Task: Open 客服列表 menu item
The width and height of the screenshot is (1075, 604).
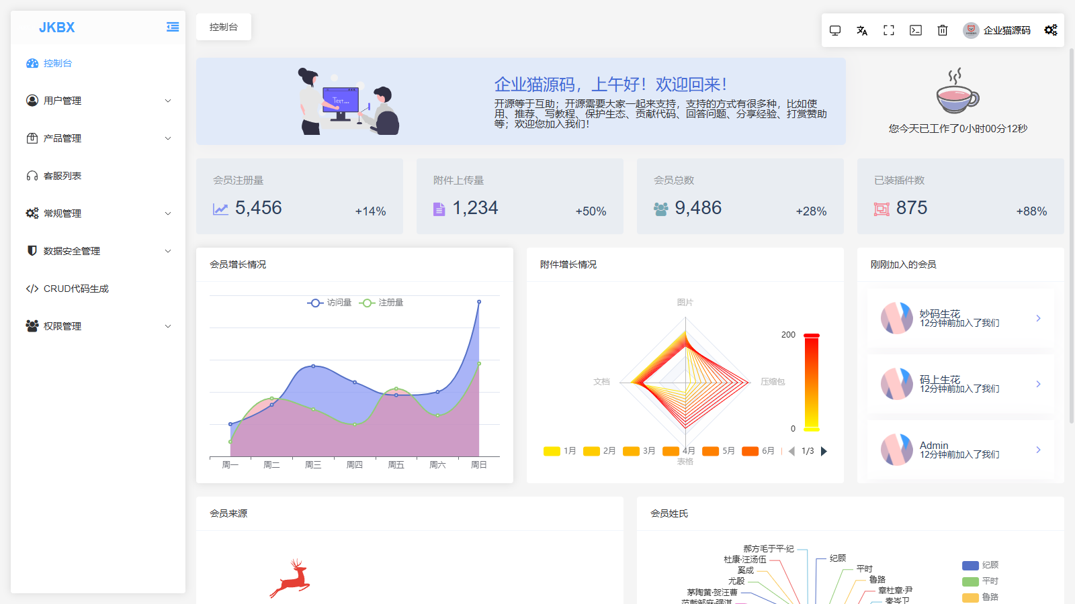Action: 98,176
